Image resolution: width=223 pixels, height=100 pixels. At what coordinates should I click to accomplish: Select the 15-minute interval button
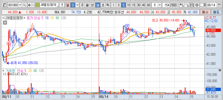(x=134, y=5)
